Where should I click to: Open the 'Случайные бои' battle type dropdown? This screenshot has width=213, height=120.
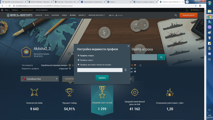[x=39, y=79]
